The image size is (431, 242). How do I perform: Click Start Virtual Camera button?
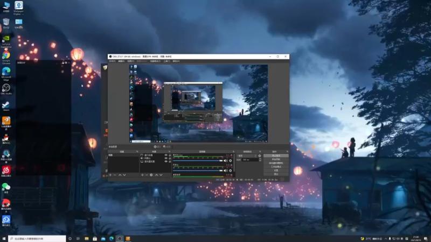276,163
